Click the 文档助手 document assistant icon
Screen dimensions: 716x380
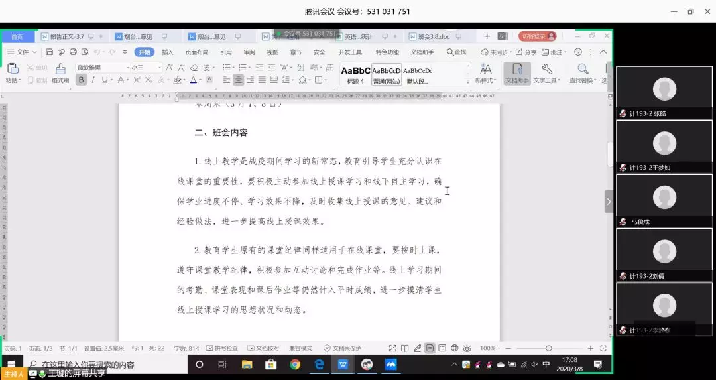point(517,72)
